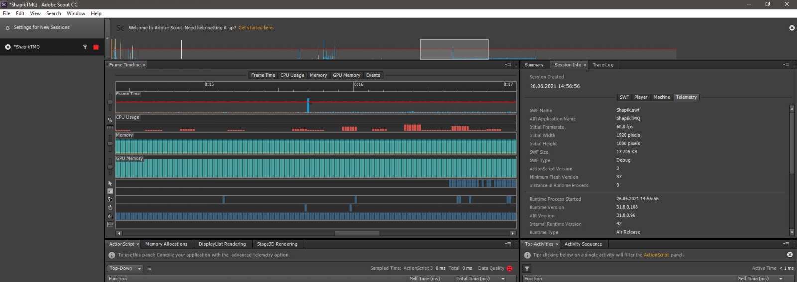Click the mouse pointer events row icon
The width and height of the screenshot is (797, 282).
(110, 184)
